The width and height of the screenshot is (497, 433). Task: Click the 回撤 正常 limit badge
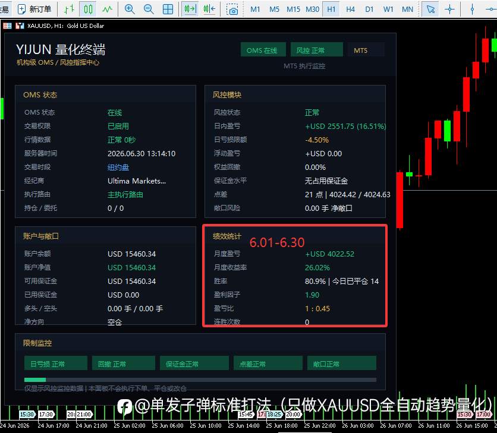pos(124,364)
